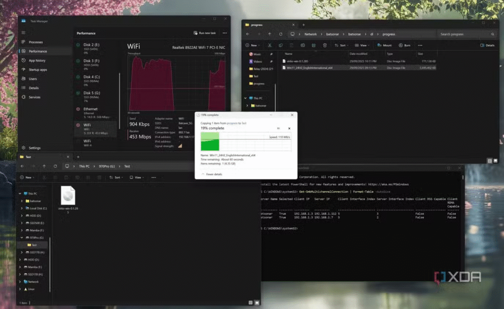Open Processes page in Task Manager

(35, 42)
